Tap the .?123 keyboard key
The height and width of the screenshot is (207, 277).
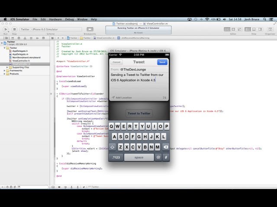point(116,157)
